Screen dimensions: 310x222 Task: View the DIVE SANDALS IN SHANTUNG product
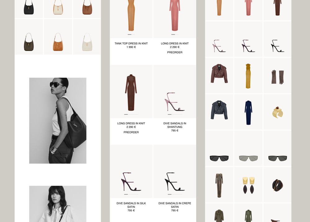[x=175, y=125]
